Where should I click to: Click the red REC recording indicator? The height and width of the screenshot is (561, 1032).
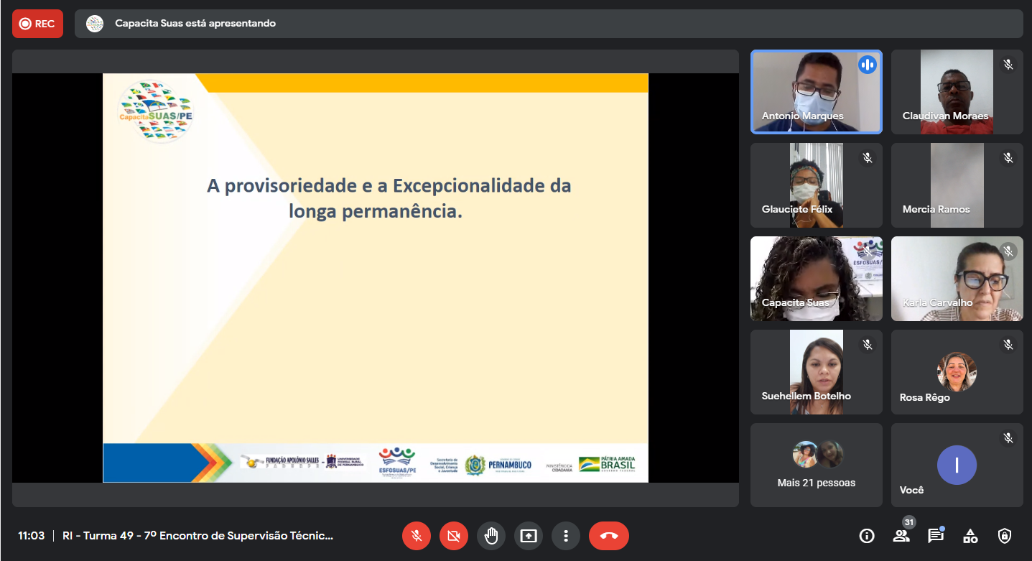pyautogui.click(x=37, y=24)
